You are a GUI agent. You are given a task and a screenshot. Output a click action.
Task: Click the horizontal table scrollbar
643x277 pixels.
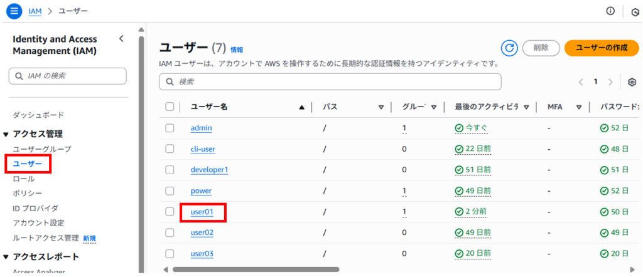coord(256,269)
